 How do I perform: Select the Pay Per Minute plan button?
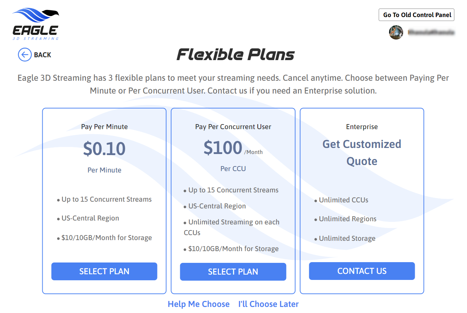[x=104, y=271]
